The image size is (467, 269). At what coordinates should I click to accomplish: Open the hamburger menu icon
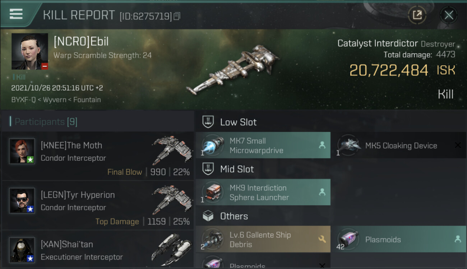16,14
